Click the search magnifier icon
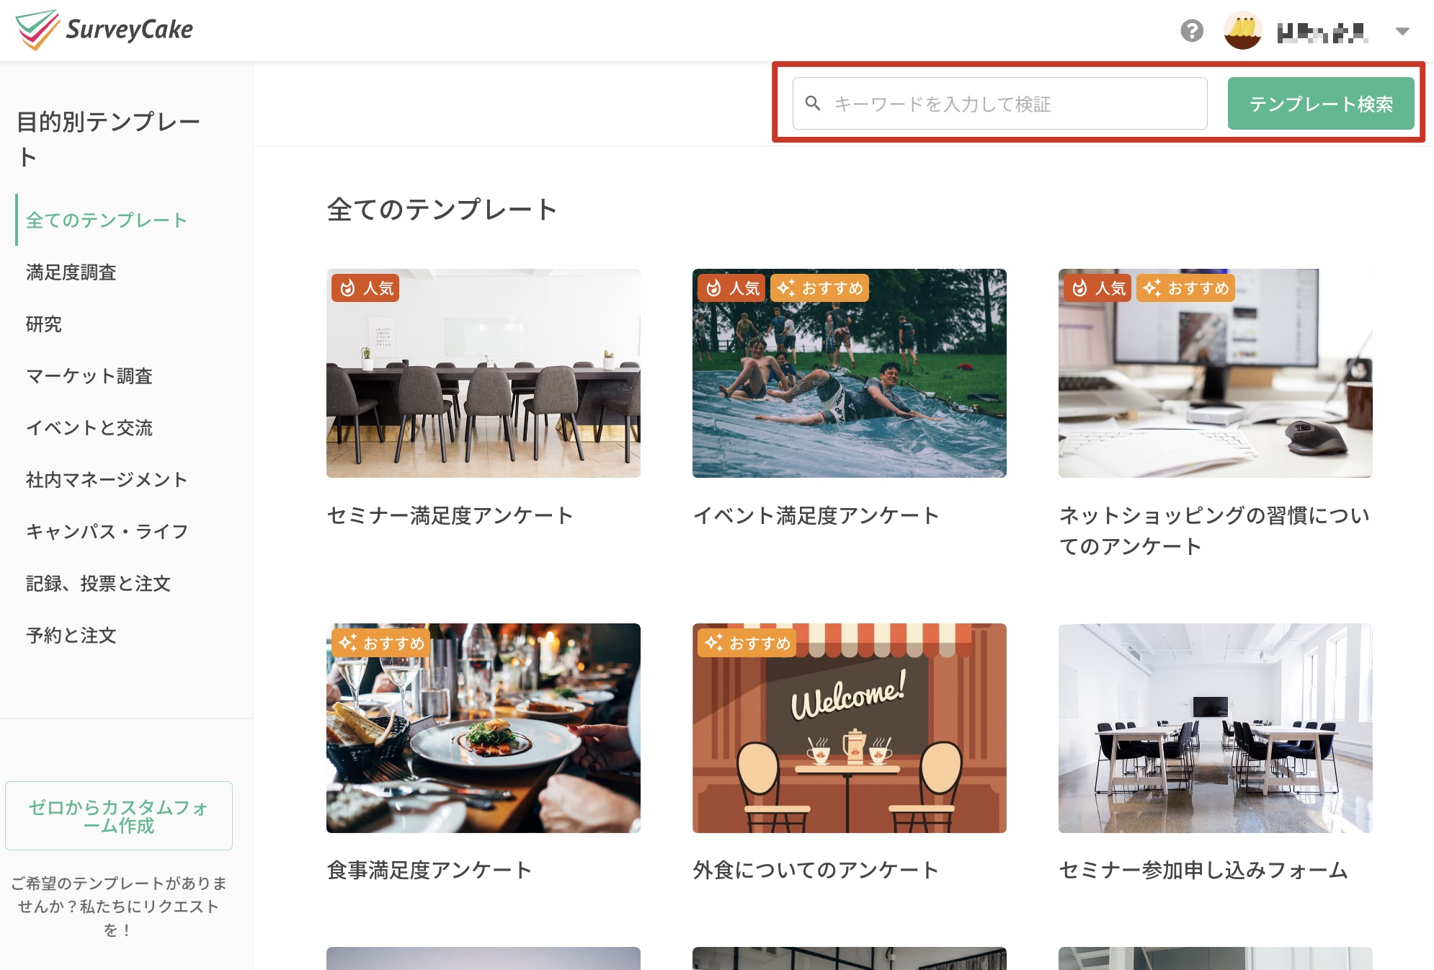The image size is (1434, 970). 813,104
